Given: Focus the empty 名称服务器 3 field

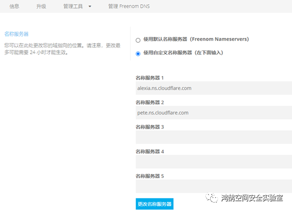Looking at the screenshot, I should pos(214,137).
